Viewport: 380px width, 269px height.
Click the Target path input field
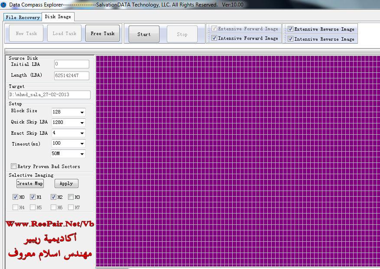click(x=49, y=95)
